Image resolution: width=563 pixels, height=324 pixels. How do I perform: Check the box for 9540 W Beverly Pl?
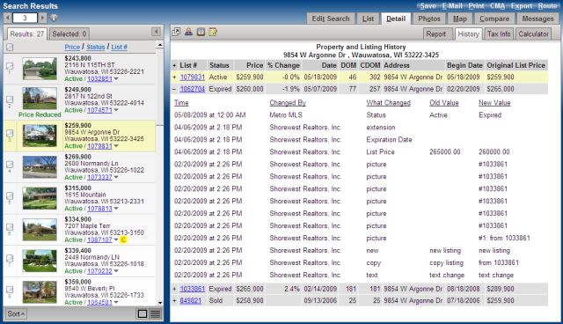click(x=10, y=290)
